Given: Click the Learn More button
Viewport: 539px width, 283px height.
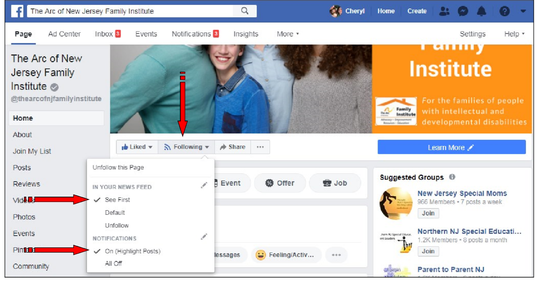Looking at the screenshot, I should (x=451, y=147).
